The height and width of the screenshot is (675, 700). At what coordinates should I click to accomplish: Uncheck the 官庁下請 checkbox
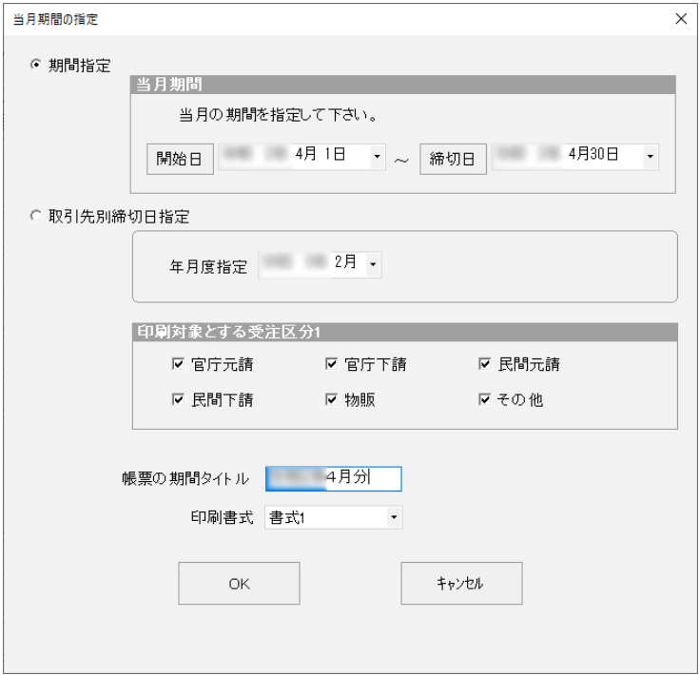click(x=332, y=364)
